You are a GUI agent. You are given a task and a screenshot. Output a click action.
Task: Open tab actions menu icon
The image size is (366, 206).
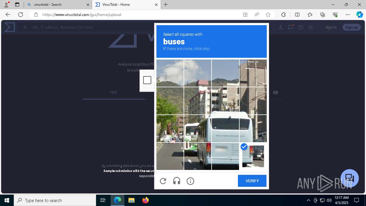pyautogui.click(x=17, y=5)
